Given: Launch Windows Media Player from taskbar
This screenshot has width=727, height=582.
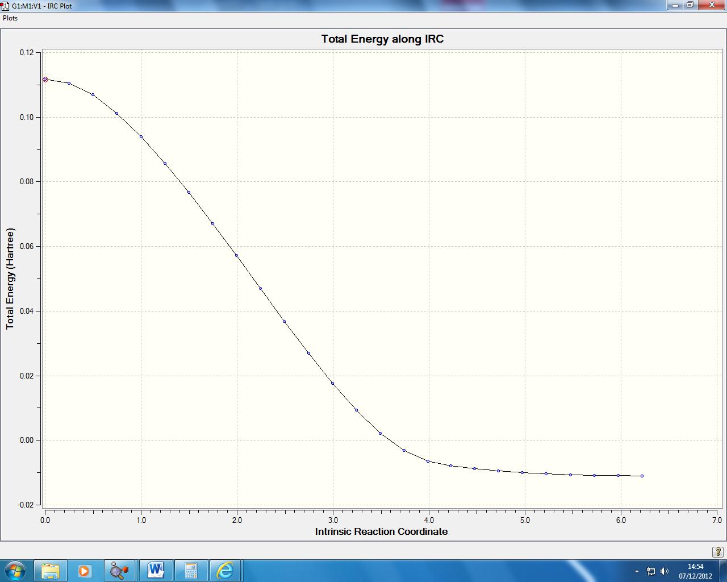Looking at the screenshot, I should 84,570.
